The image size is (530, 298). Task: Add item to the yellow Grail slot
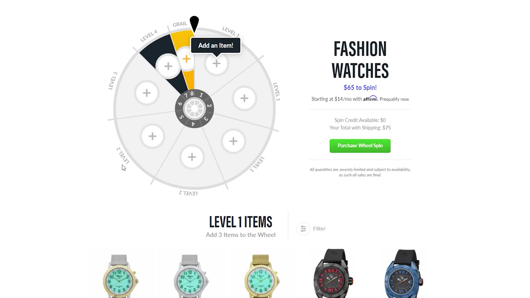pos(186,59)
